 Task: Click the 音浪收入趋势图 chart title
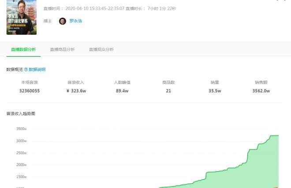click(21, 114)
